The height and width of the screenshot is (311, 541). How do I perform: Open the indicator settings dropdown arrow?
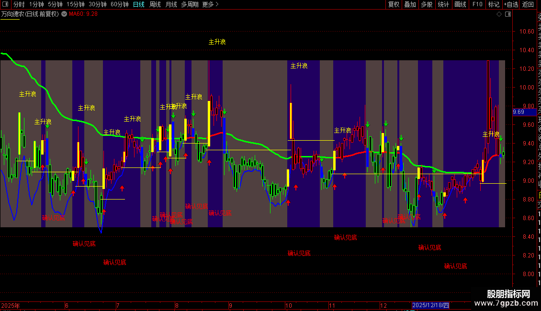(x=64, y=14)
